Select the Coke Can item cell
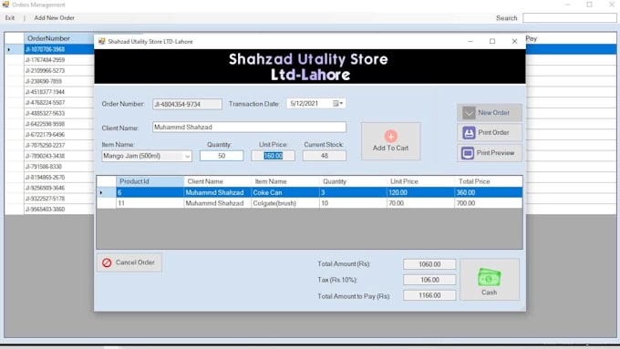Image resolution: width=620 pixels, height=349 pixels. pyautogui.click(x=285, y=192)
